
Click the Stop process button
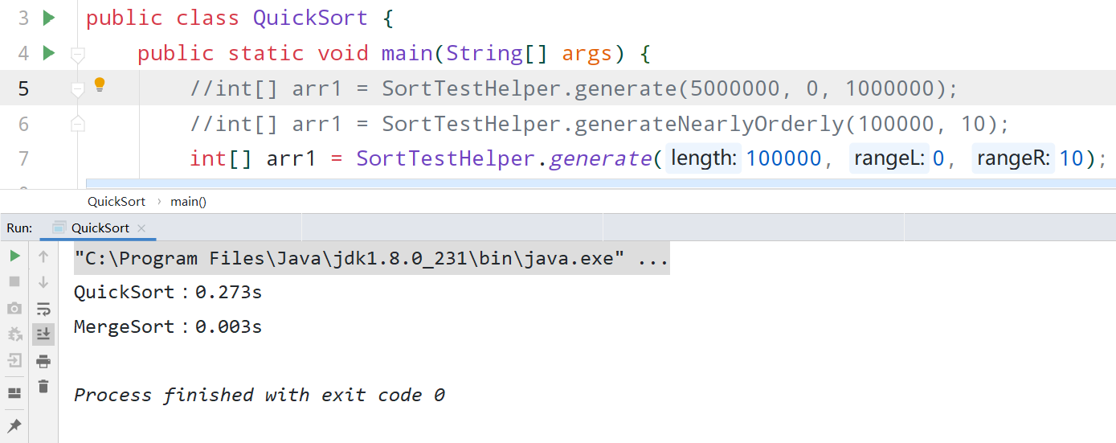(14, 282)
